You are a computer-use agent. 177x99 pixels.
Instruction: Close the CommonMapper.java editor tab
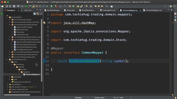(x=140, y=10)
